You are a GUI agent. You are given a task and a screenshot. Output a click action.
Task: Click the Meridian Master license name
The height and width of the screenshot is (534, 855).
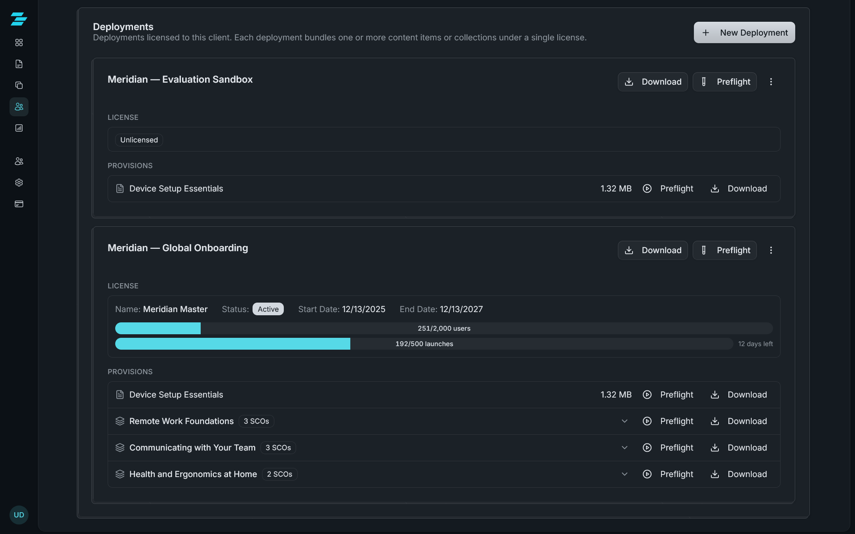[175, 309]
